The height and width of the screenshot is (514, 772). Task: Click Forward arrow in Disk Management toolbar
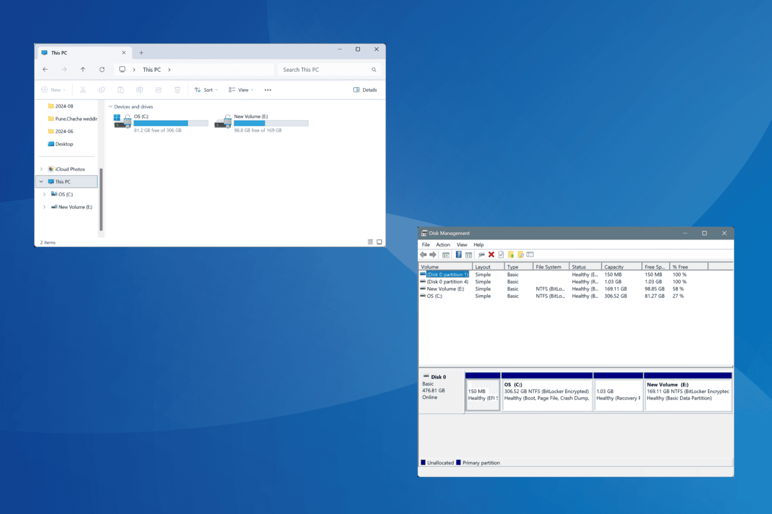[x=433, y=254]
